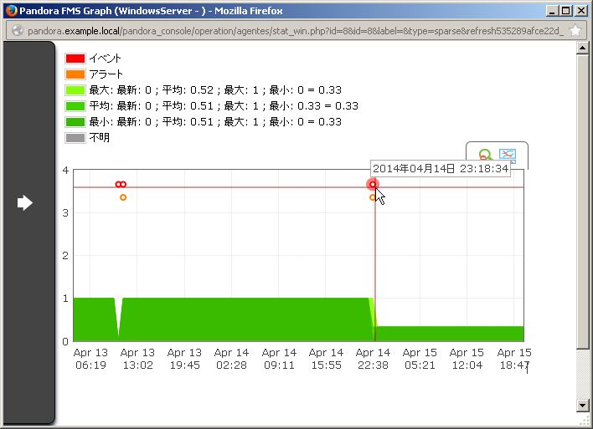Click the 'Apr 14 22:38' axis label
The width and height of the screenshot is (593, 429).
(x=373, y=359)
